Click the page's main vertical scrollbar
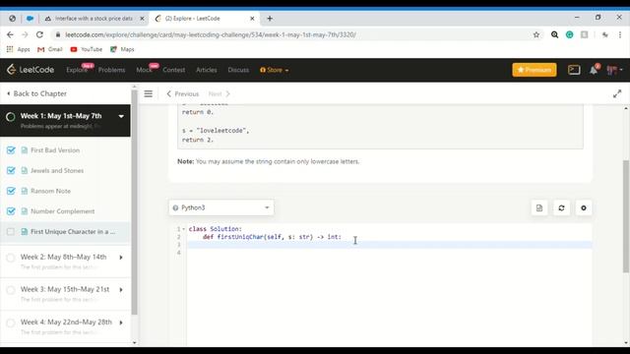 coord(626,216)
